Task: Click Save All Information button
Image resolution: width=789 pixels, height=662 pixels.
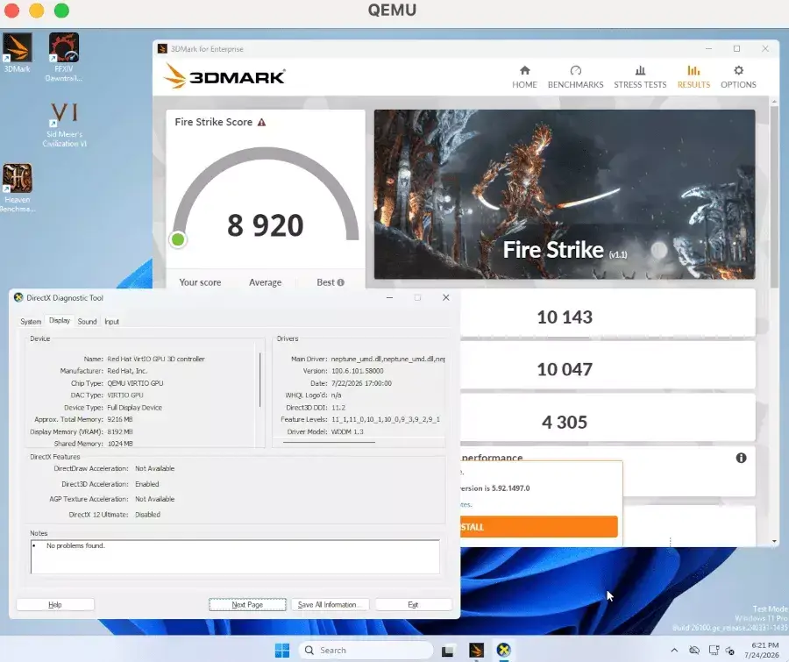Action: 331,605
